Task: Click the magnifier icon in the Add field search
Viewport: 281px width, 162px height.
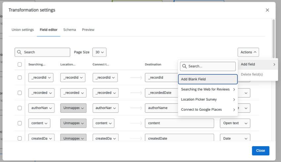Action: [184, 66]
